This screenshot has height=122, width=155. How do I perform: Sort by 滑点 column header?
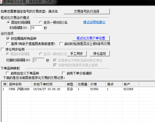coord(114,84)
